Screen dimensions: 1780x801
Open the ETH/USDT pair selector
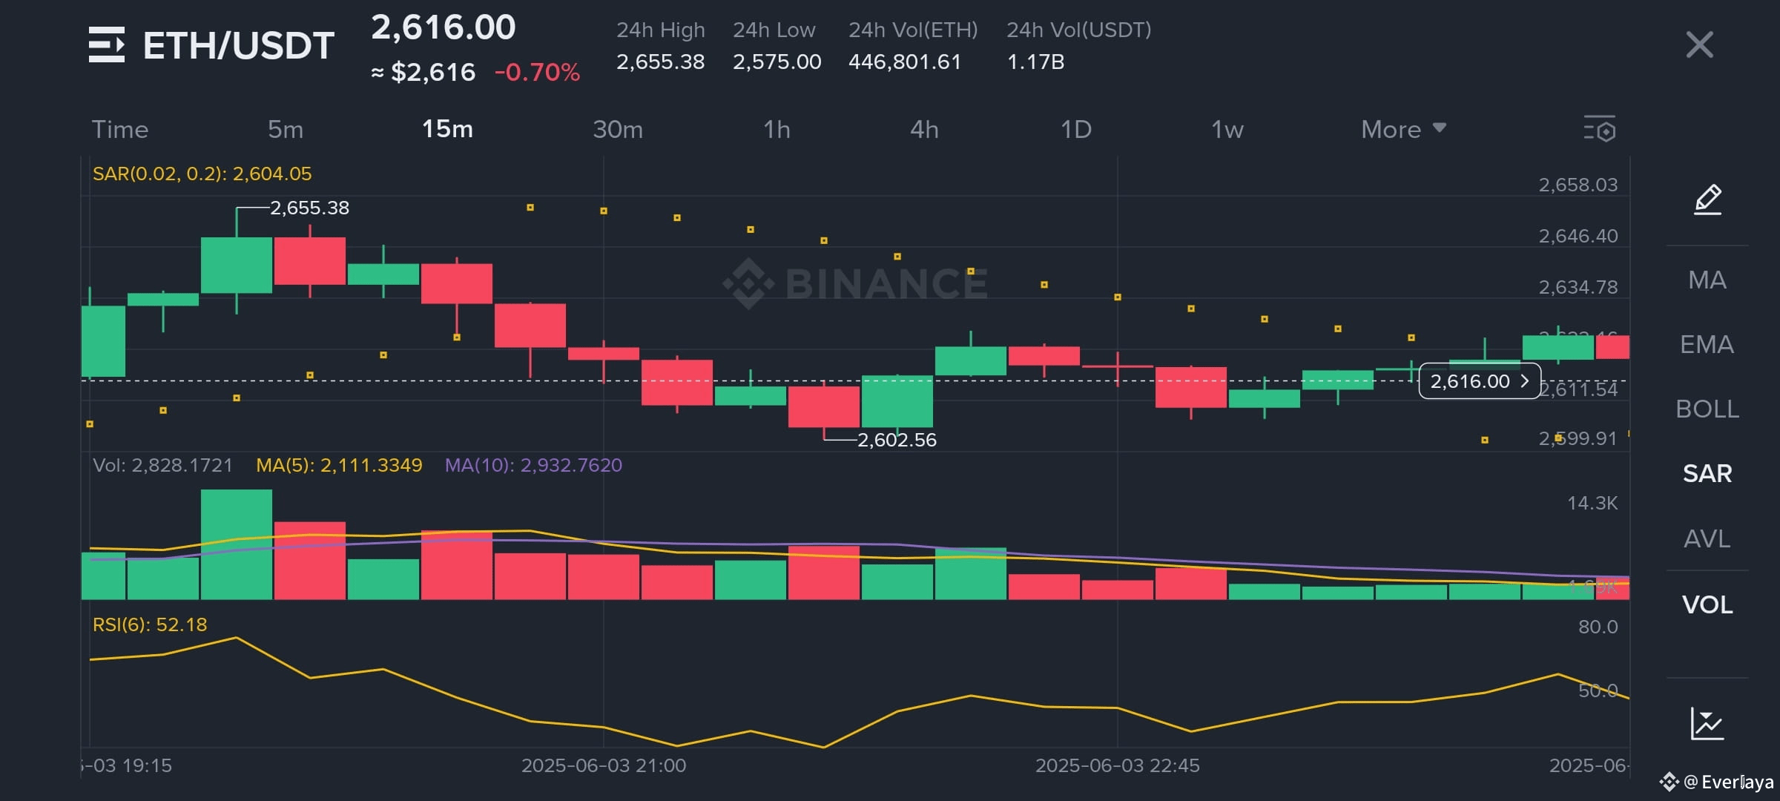(238, 46)
